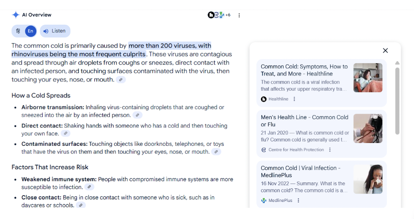
Task: Open citation link after Weakened immune system
Action: click(89, 187)
